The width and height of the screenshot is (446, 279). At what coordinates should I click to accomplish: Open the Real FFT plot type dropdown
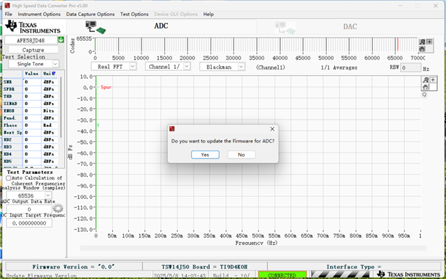click(132, 67)
